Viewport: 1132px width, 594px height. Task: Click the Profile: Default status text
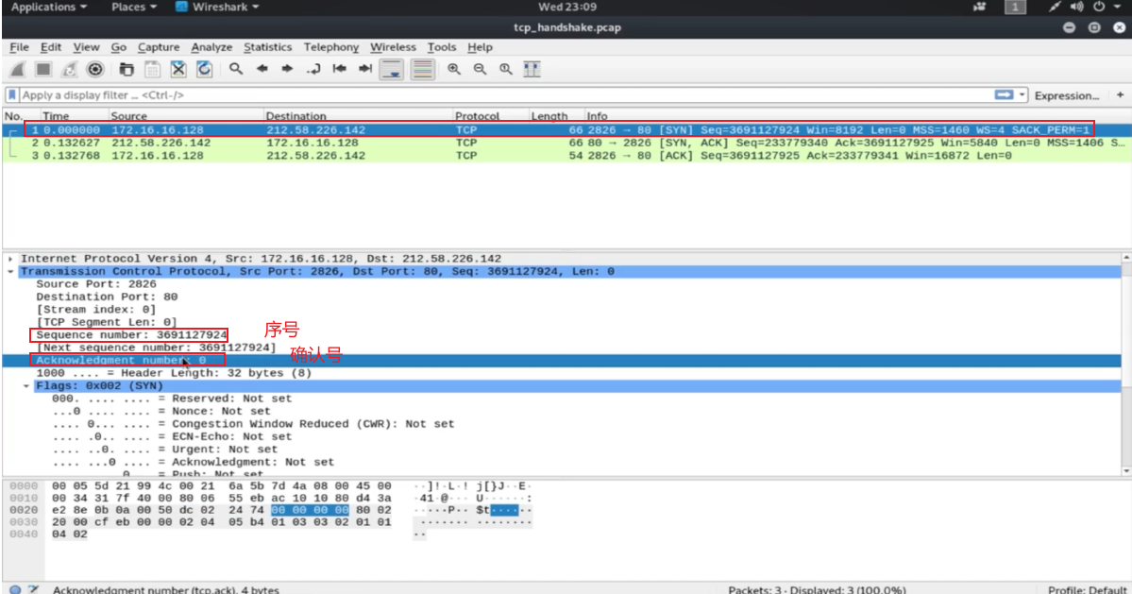tap(1087, 589)
